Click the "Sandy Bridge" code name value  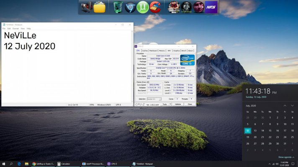pyautogui.click(x=155, y=59)
